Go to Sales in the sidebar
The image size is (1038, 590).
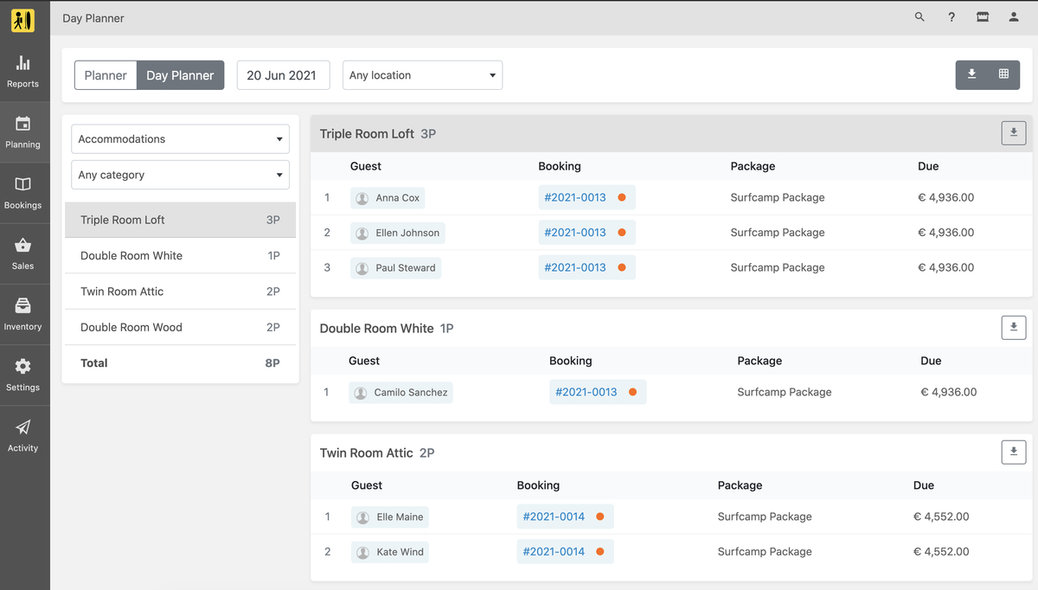click(x=23, y=253)
